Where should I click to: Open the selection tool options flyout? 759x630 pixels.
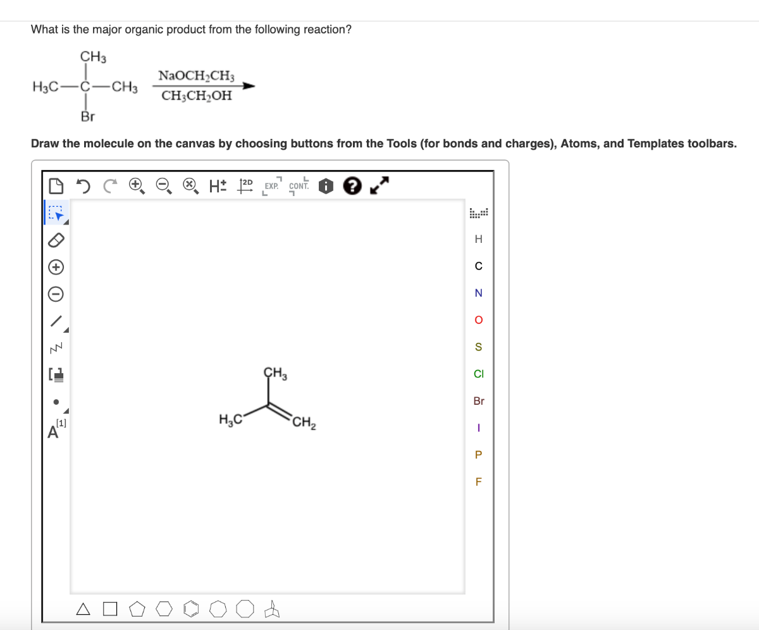point(65,221)
